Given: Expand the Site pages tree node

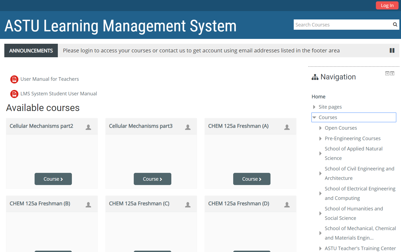Looking at the screenshot, I should (314, 107).
